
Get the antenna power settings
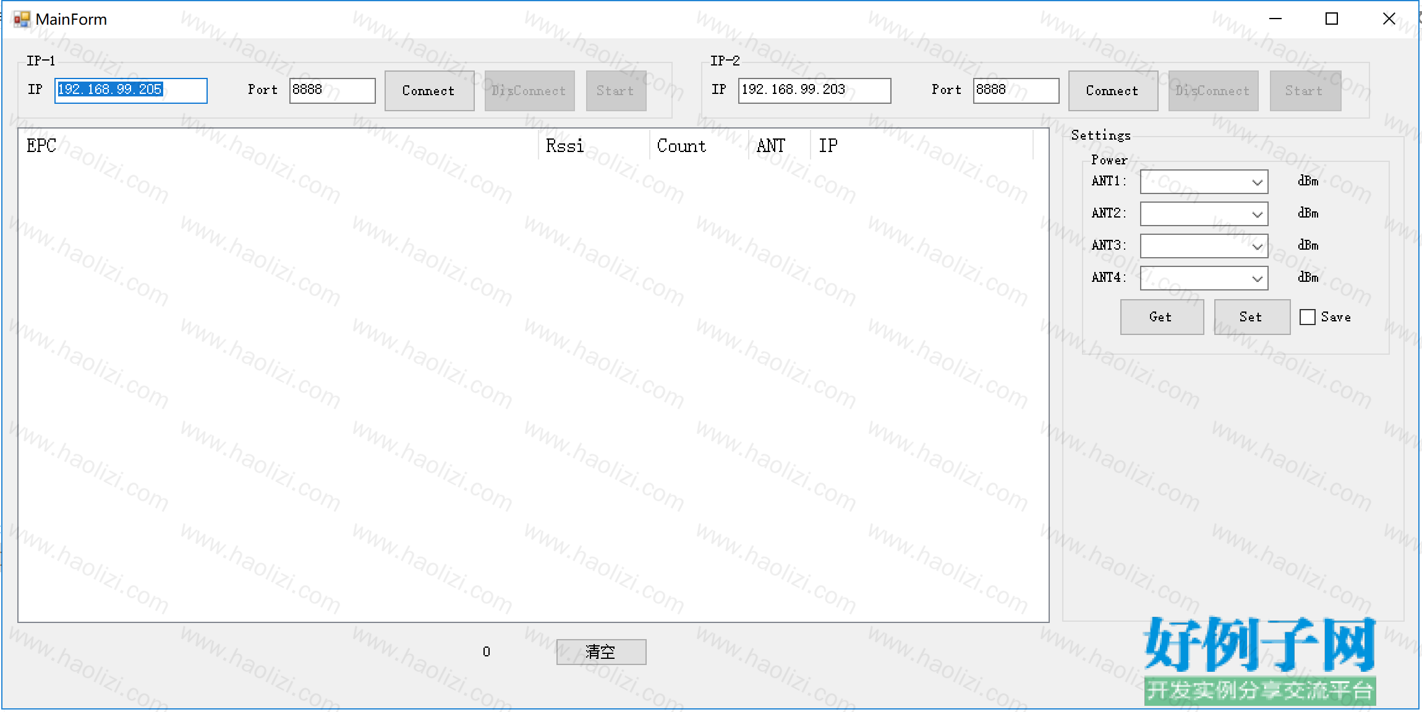1162,317
